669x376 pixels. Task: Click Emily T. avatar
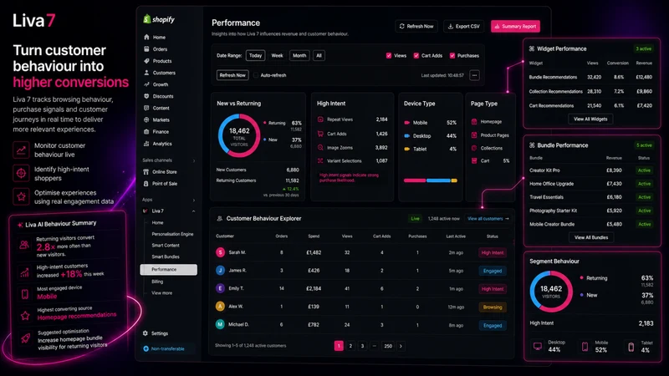pos(220,288)
